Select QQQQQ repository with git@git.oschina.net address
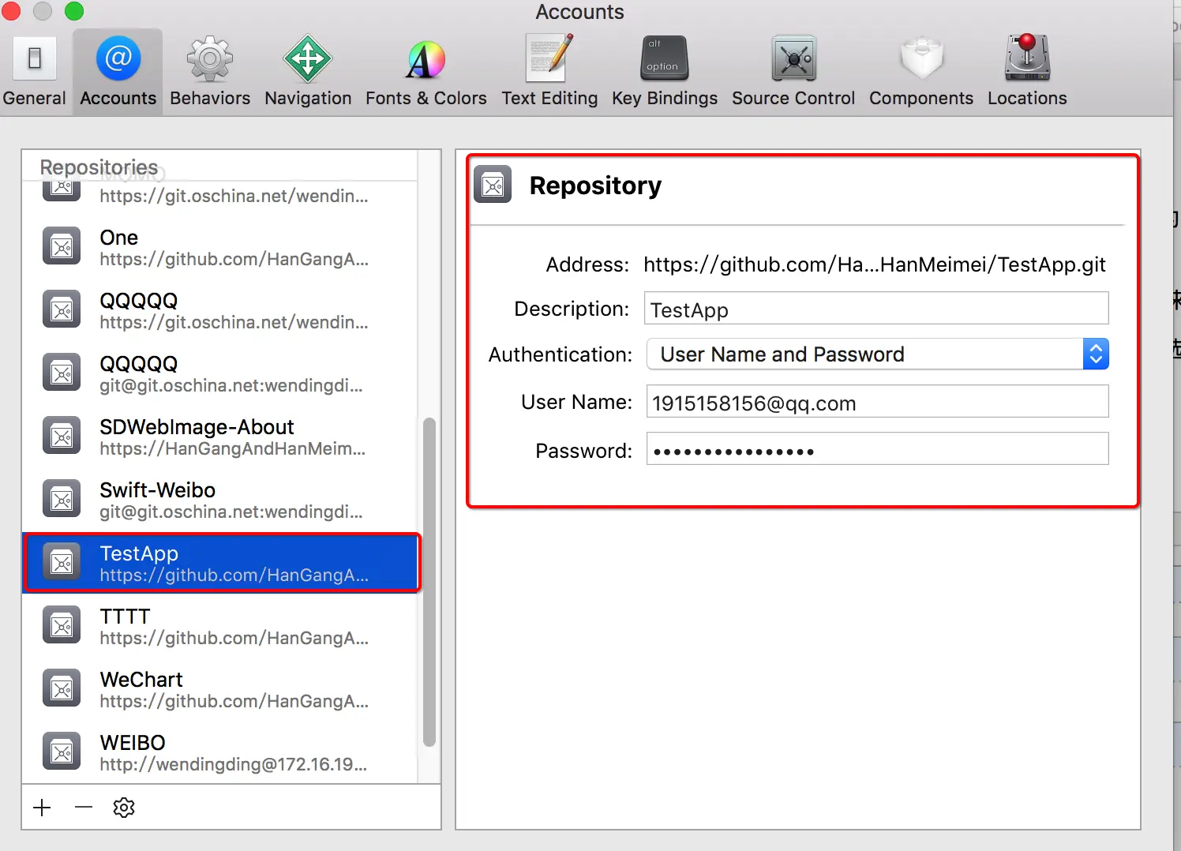Screen dimensions: 1181x851 pos(220,373)
